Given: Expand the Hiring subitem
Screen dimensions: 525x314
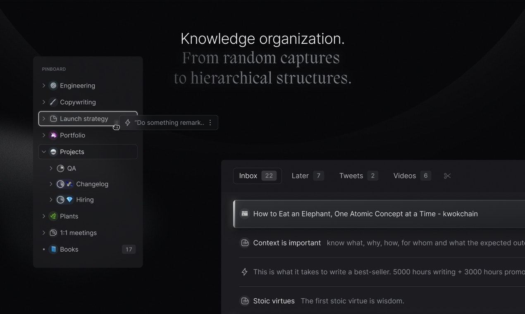Looking at the screenshot, I should [51, 200].
